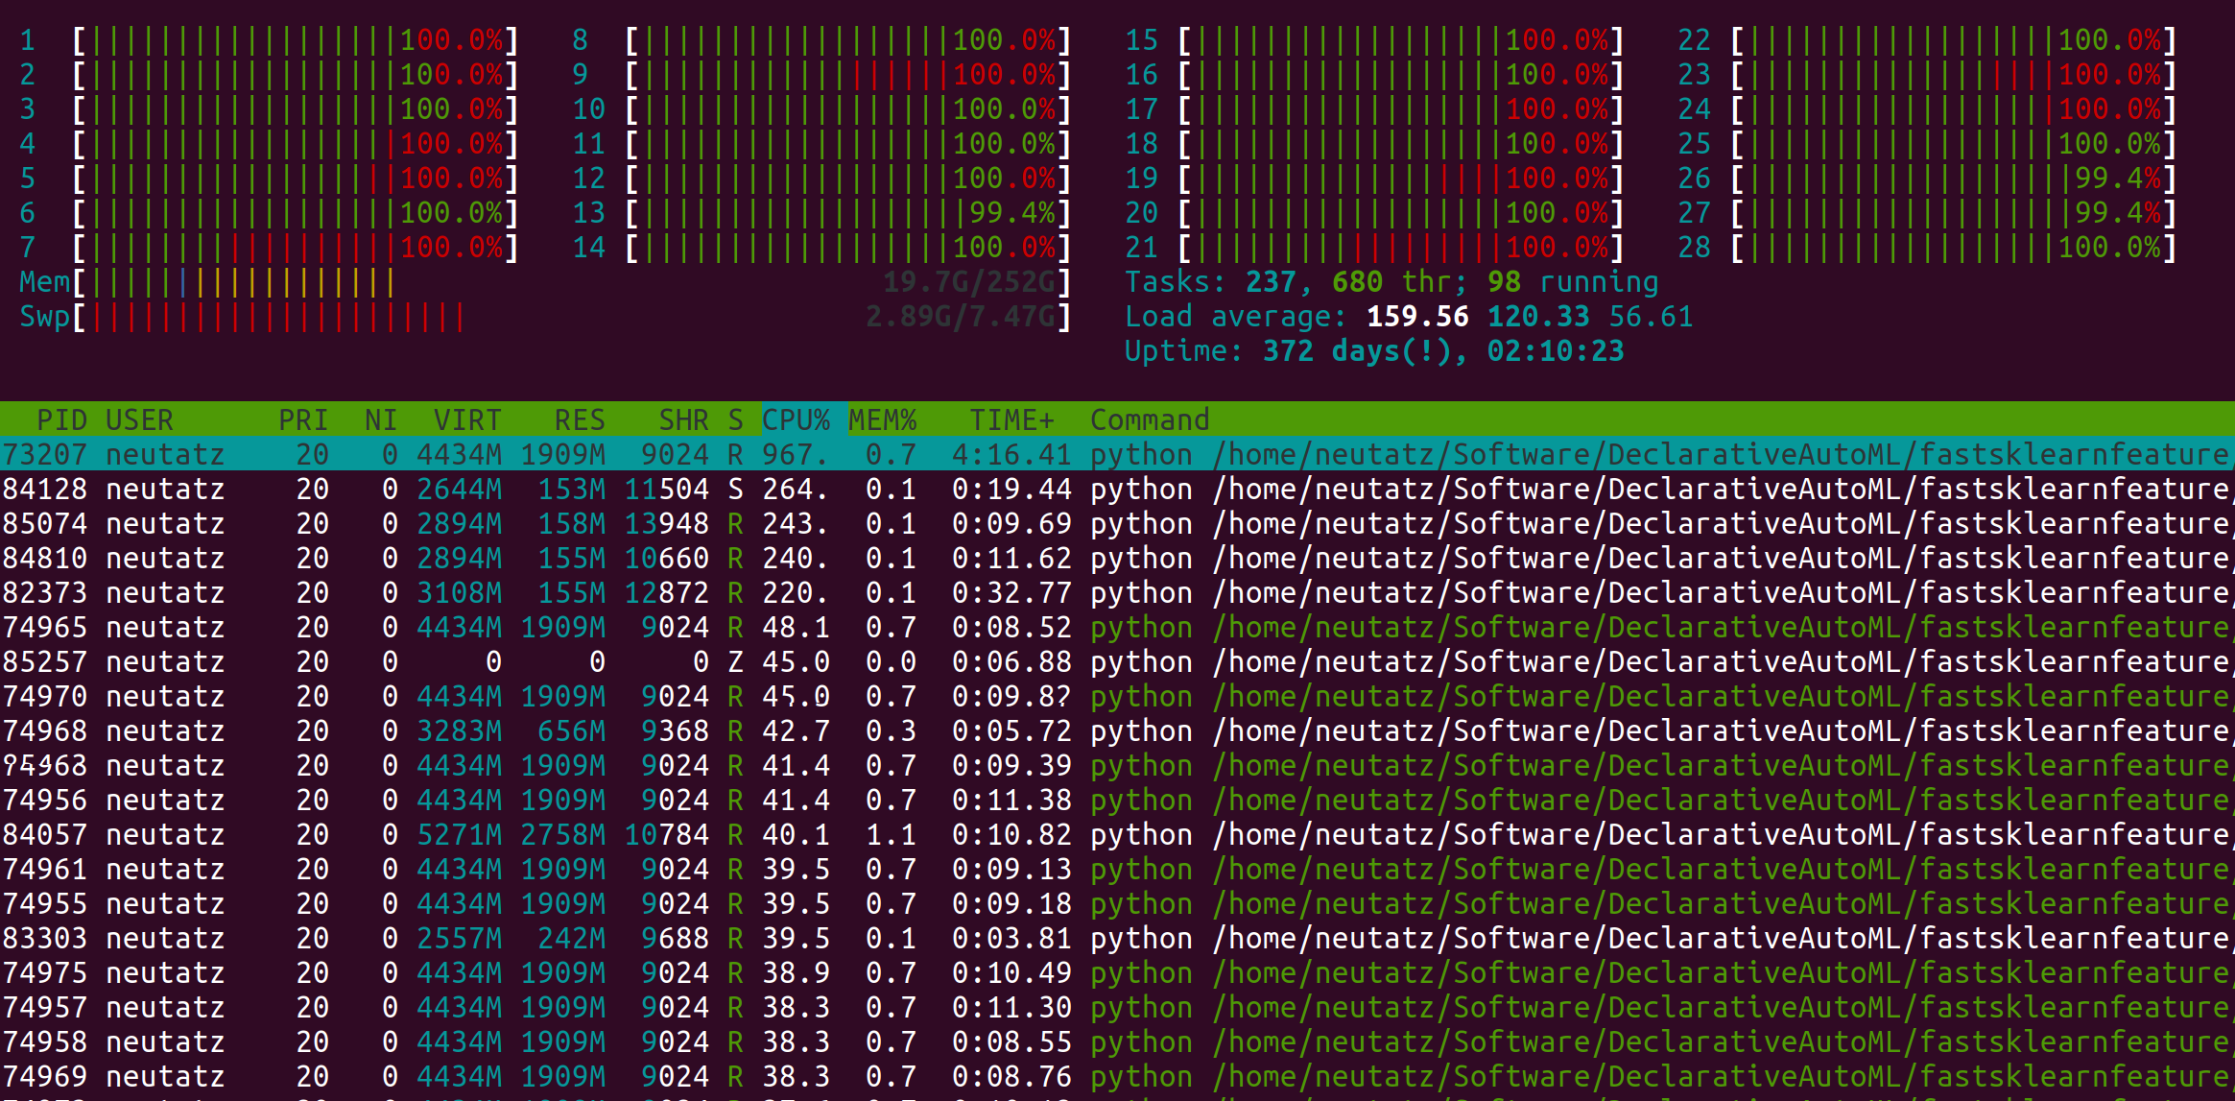Sort by the S state column header
This screenshot has height=1101, width=2235.
pos(734,419)
